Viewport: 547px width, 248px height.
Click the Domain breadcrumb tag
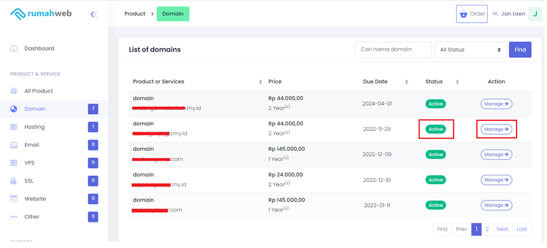point(173,14)
